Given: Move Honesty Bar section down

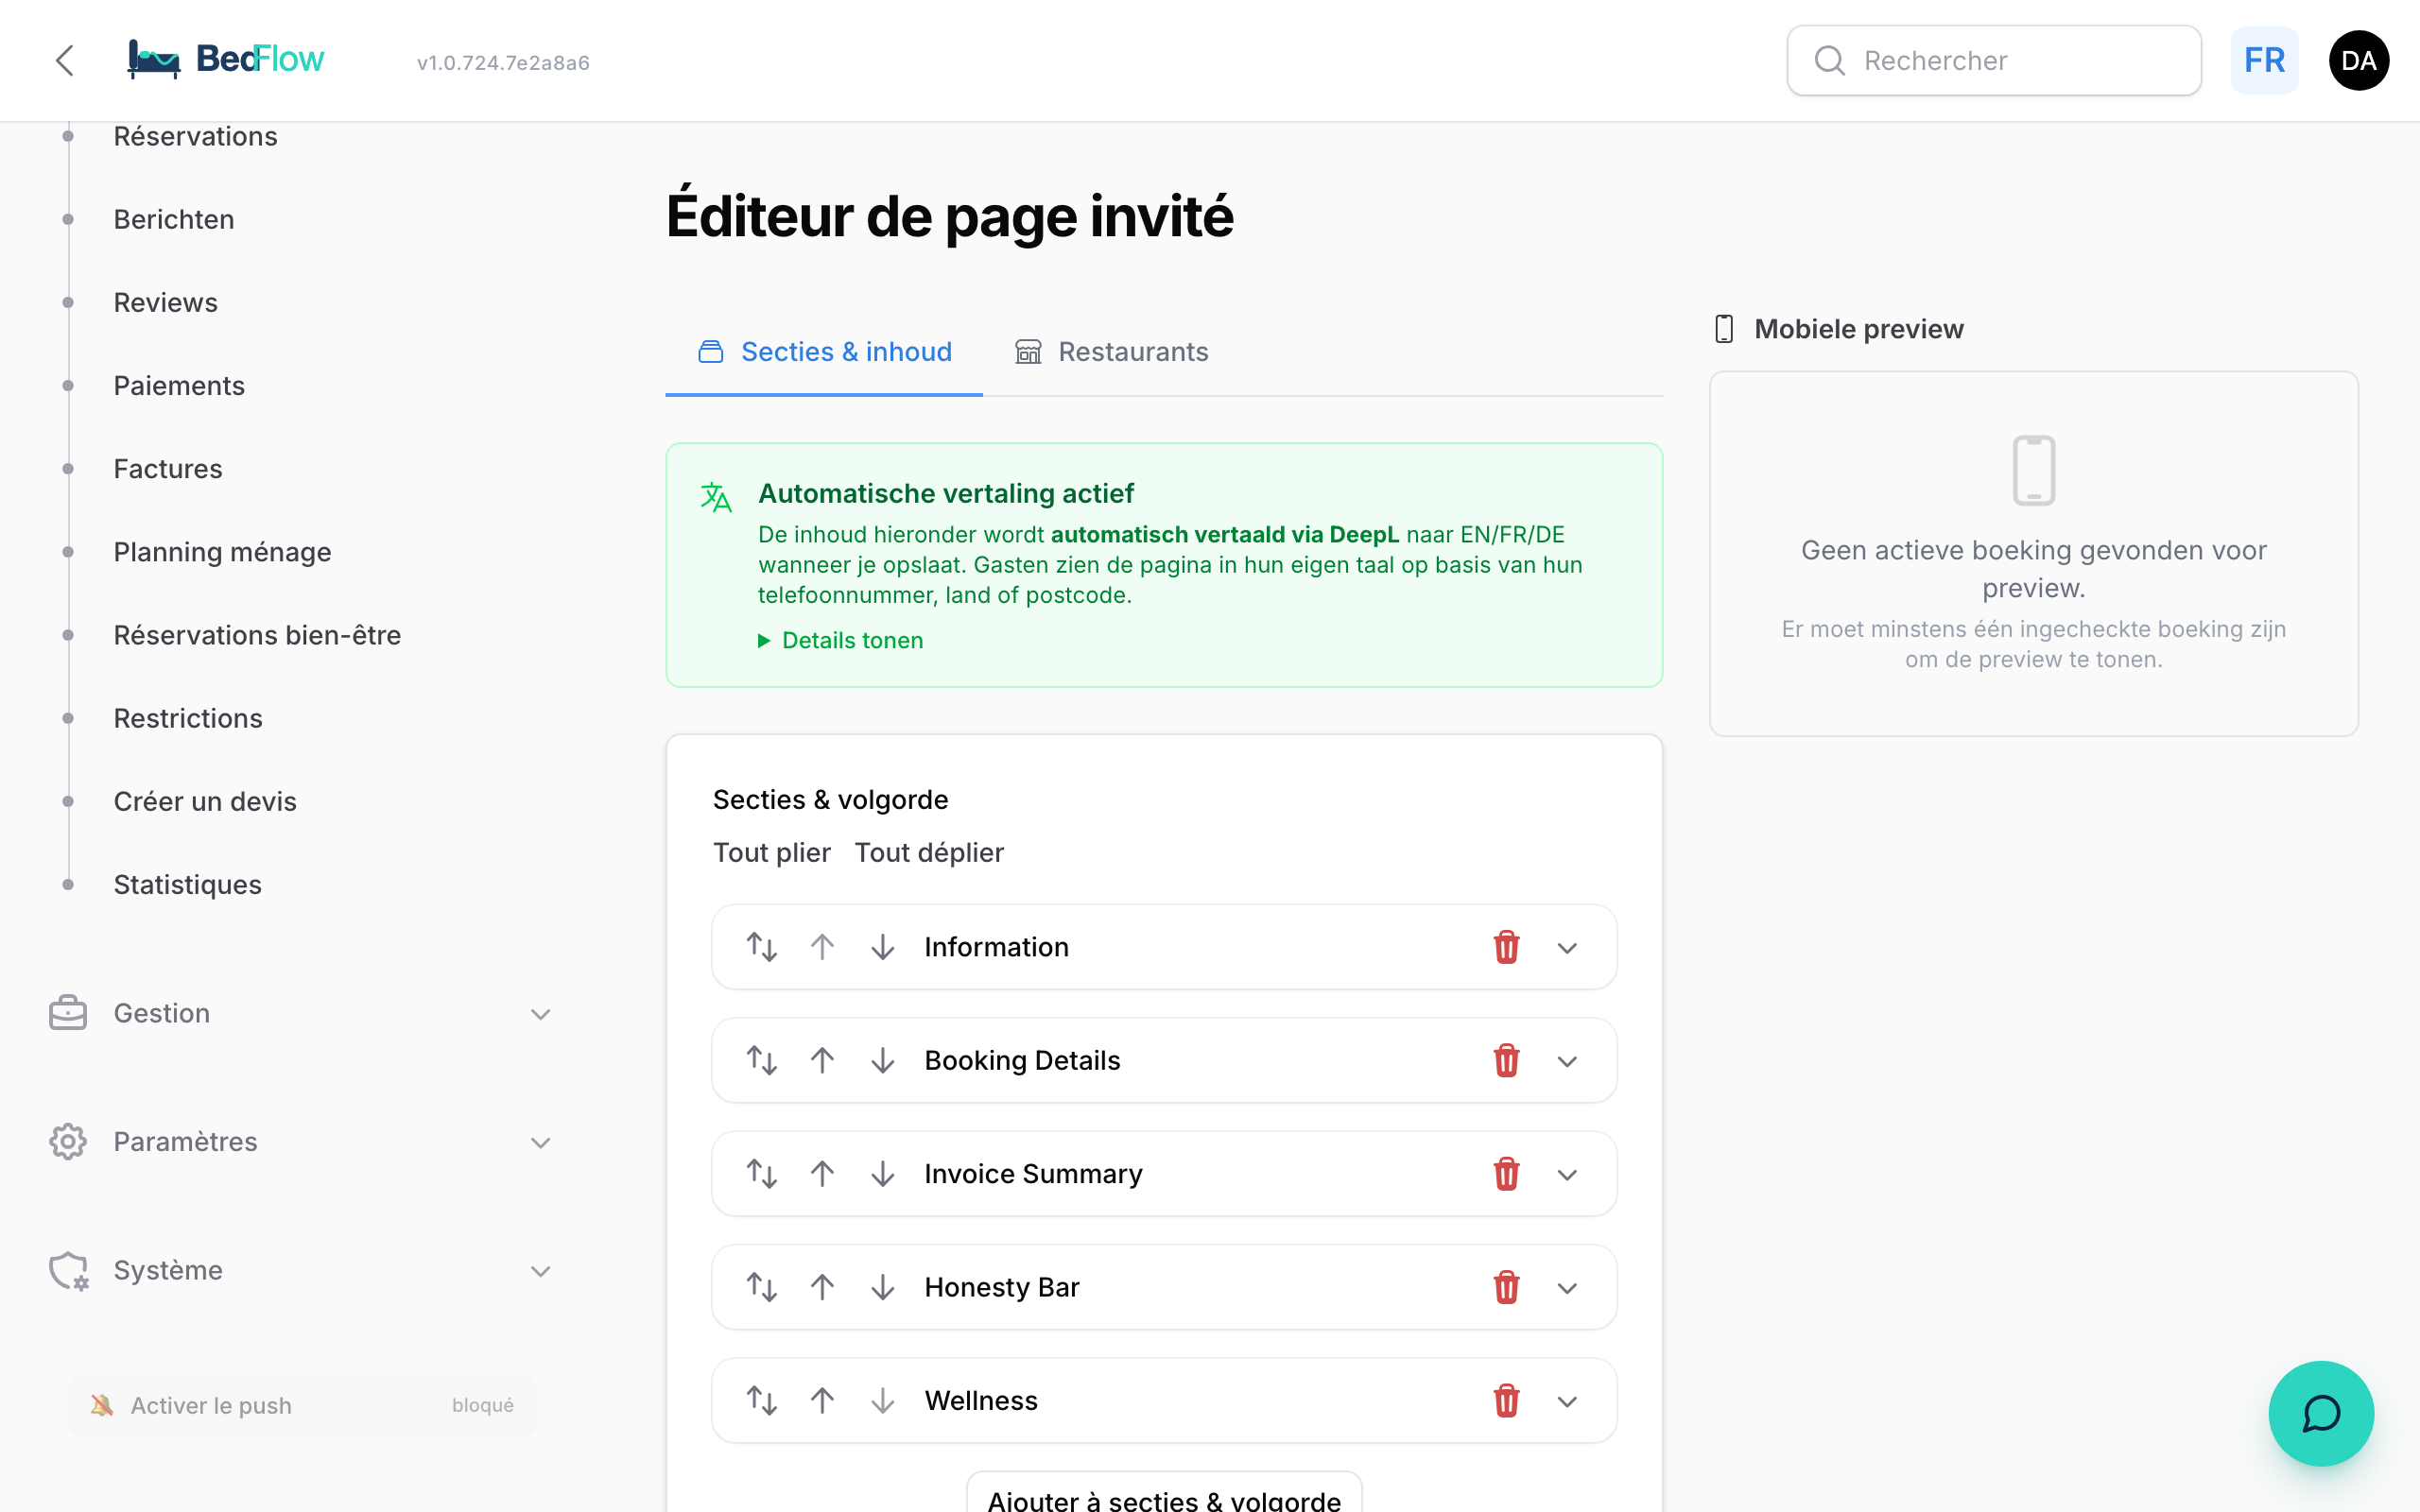Looking at the screenshot, I should (x=882, y=1287).
